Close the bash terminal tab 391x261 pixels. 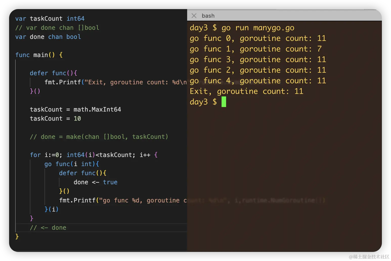click(194, 16)
